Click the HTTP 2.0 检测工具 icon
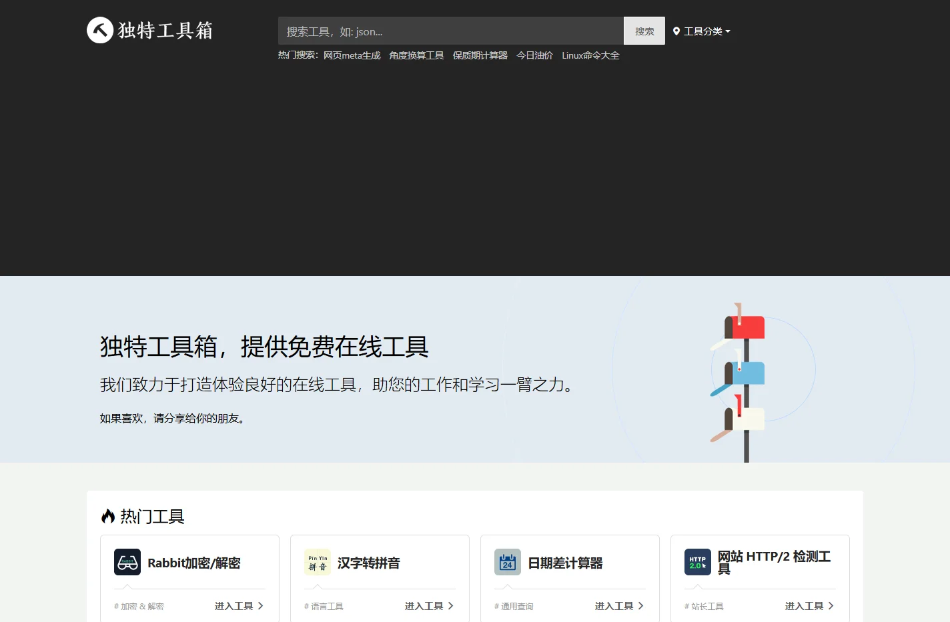 (698, 562)
